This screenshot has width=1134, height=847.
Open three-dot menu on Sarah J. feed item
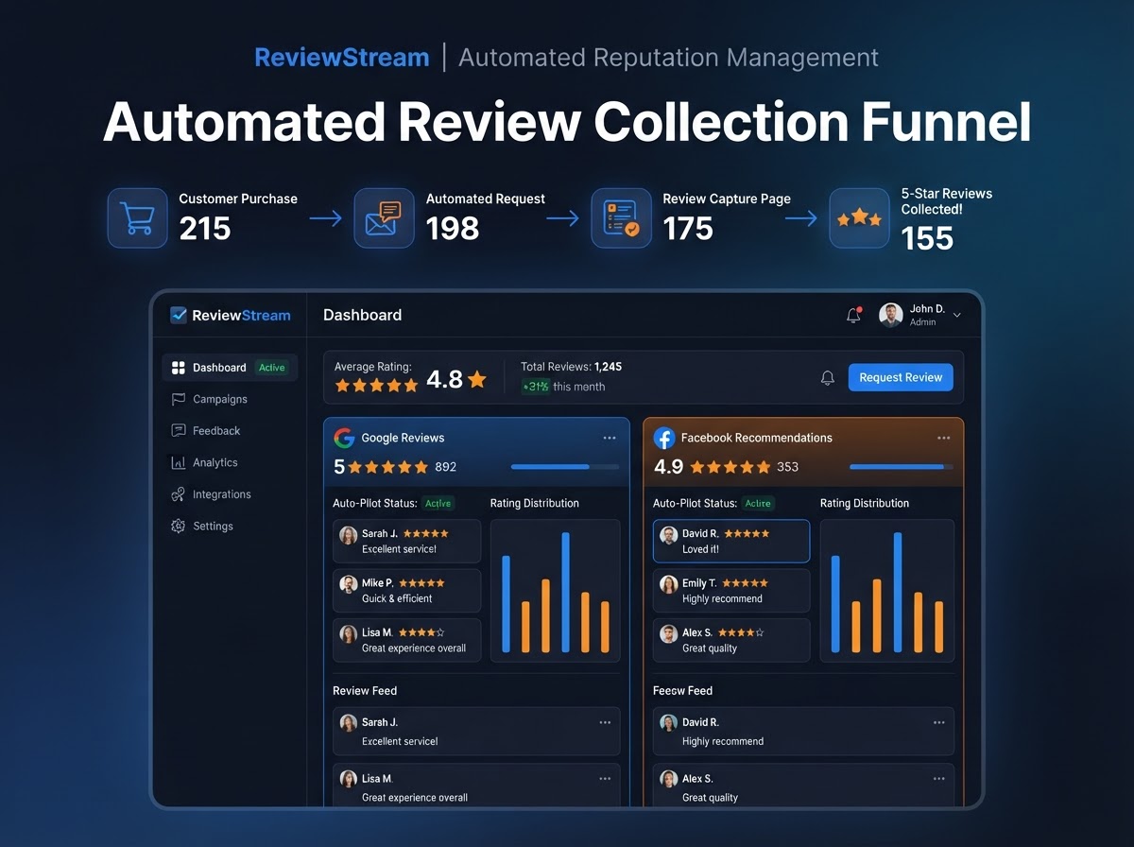605,722
